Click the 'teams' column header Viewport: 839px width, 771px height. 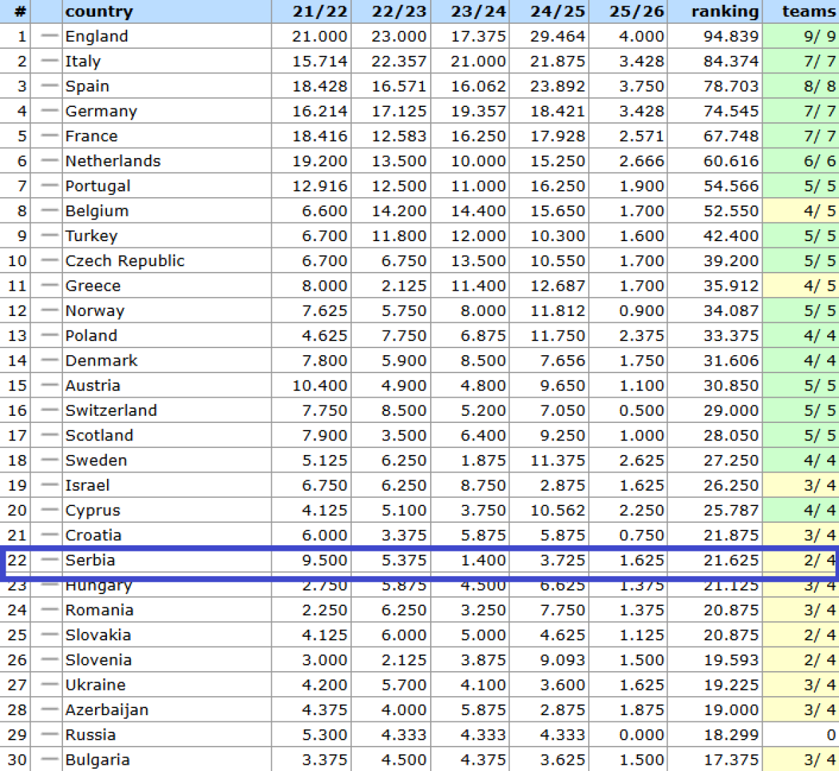(x=808, y=11)
